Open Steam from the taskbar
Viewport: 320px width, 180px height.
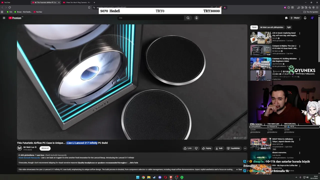point(154,177)
